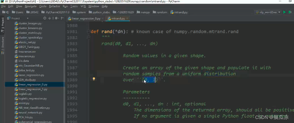Open the Edit menu

point(11,6)
